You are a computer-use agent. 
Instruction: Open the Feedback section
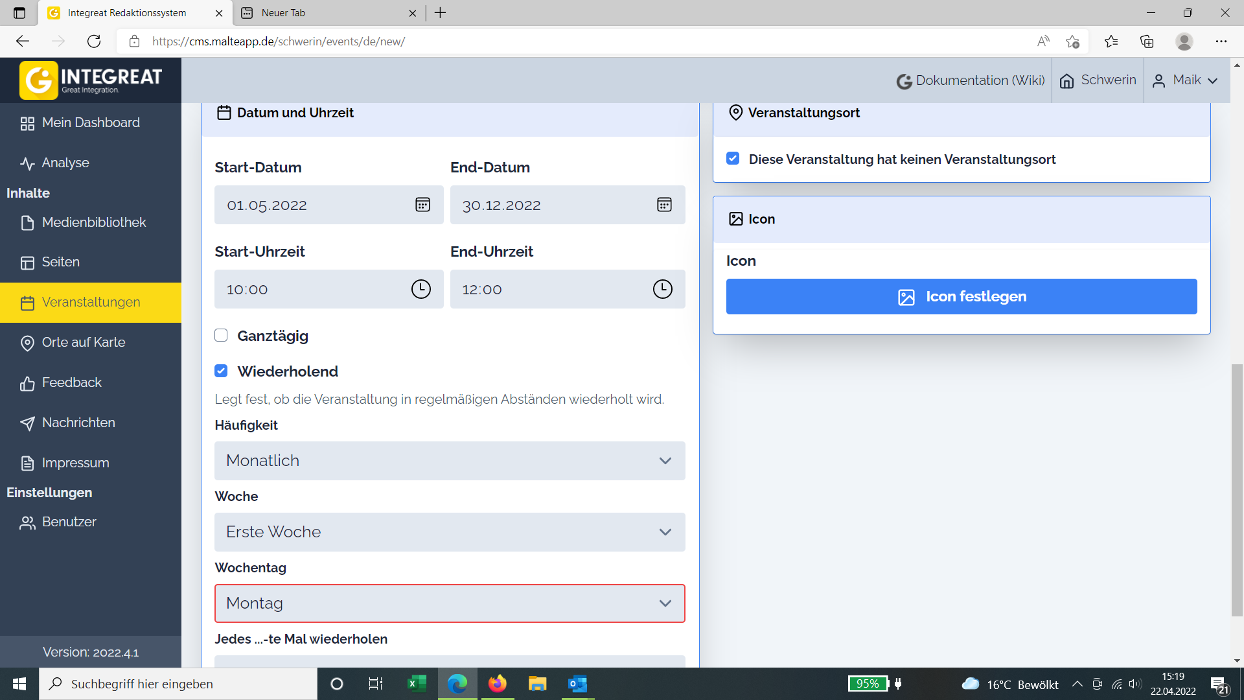pos(71,382)
